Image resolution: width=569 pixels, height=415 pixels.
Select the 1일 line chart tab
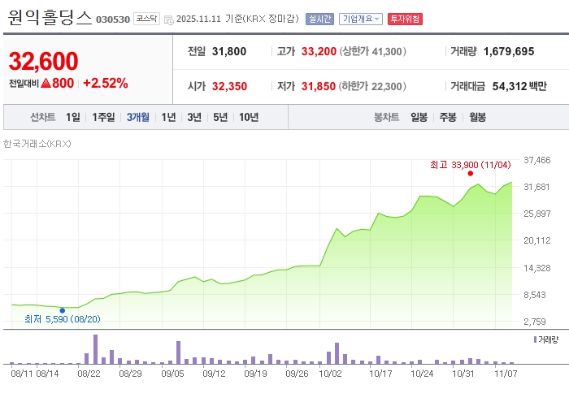coord(73,117)
